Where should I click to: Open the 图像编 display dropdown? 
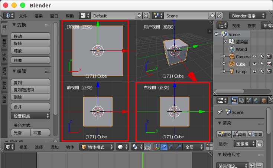pyautogui.click(x=245, y=144)
